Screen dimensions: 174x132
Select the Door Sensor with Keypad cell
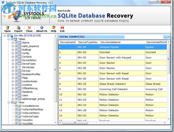(x=122, y=58)
